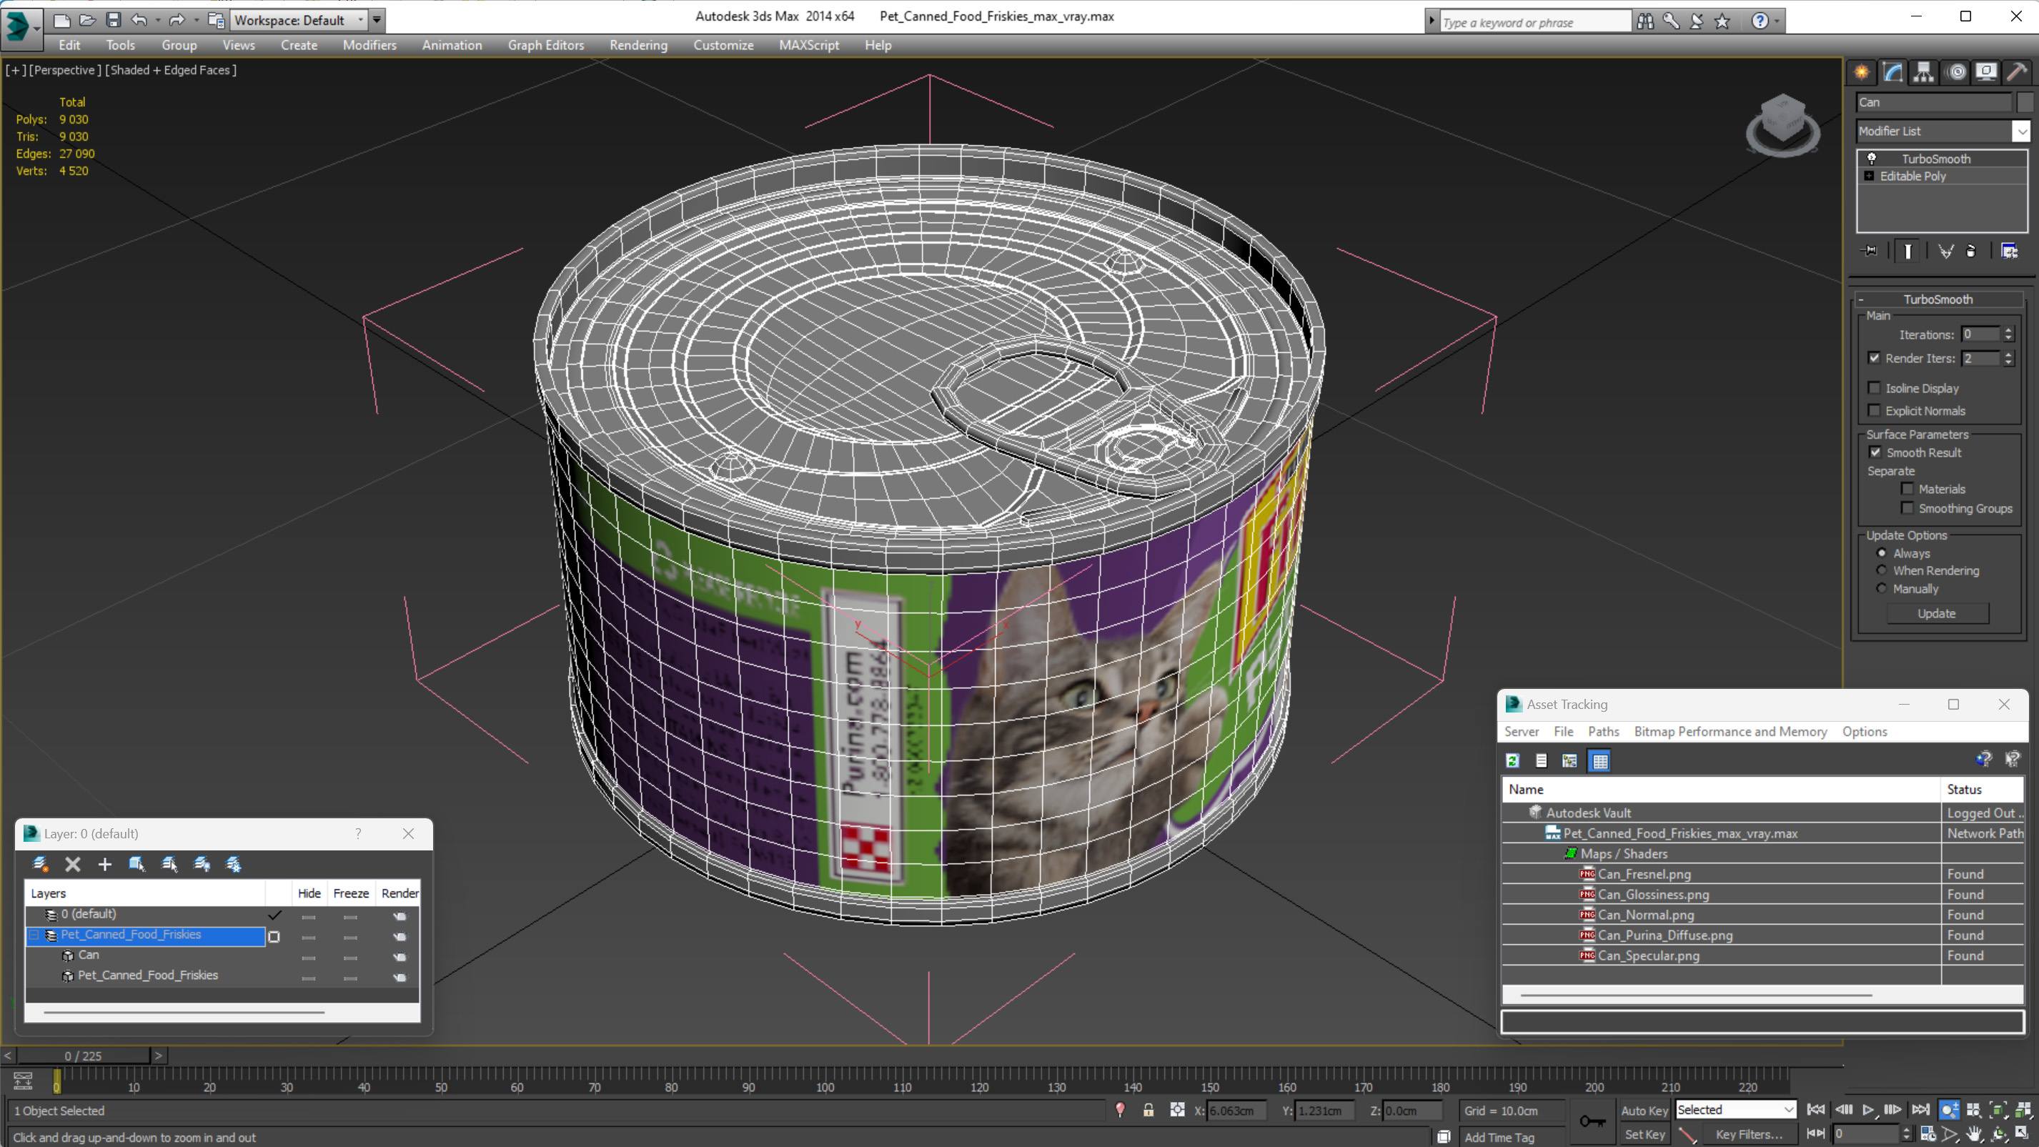Switch Asset Tracking to table view icon
The image size is (2039, 1147).
pos(1599,760)
